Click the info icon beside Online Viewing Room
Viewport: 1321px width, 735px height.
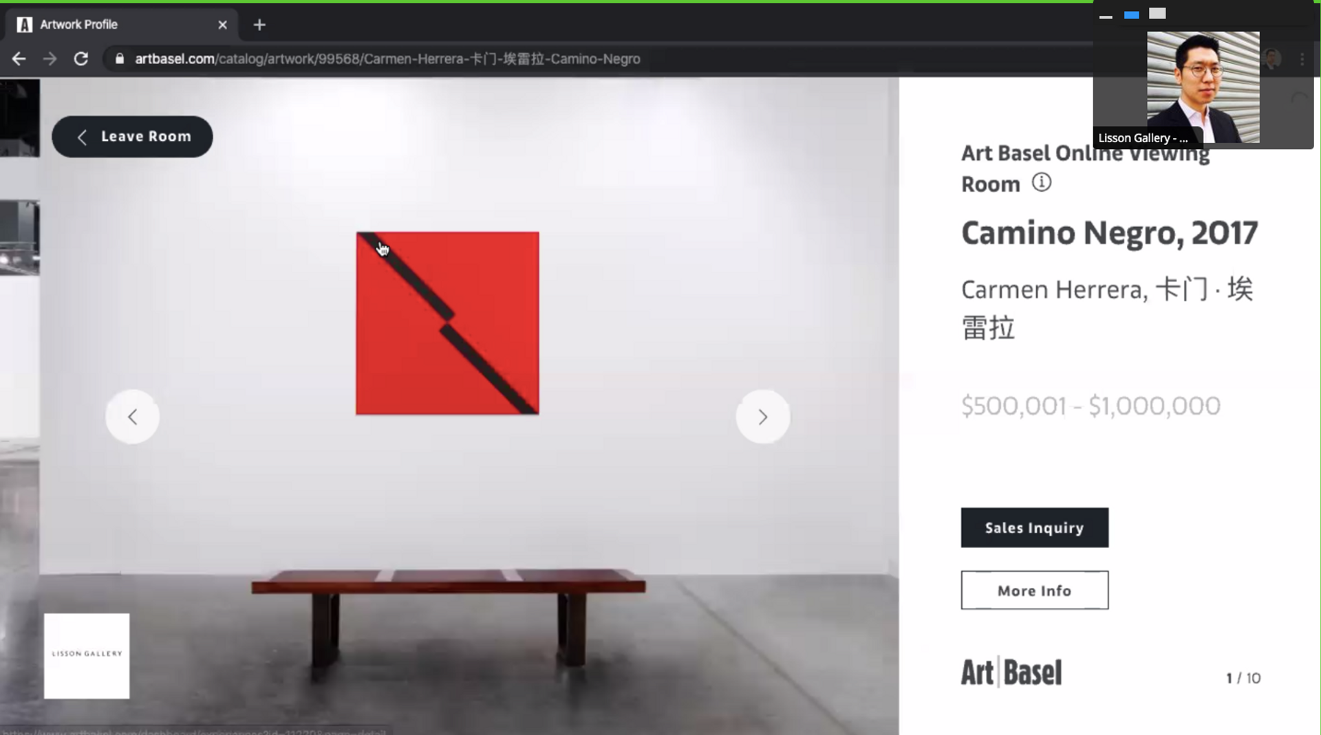1041,182
